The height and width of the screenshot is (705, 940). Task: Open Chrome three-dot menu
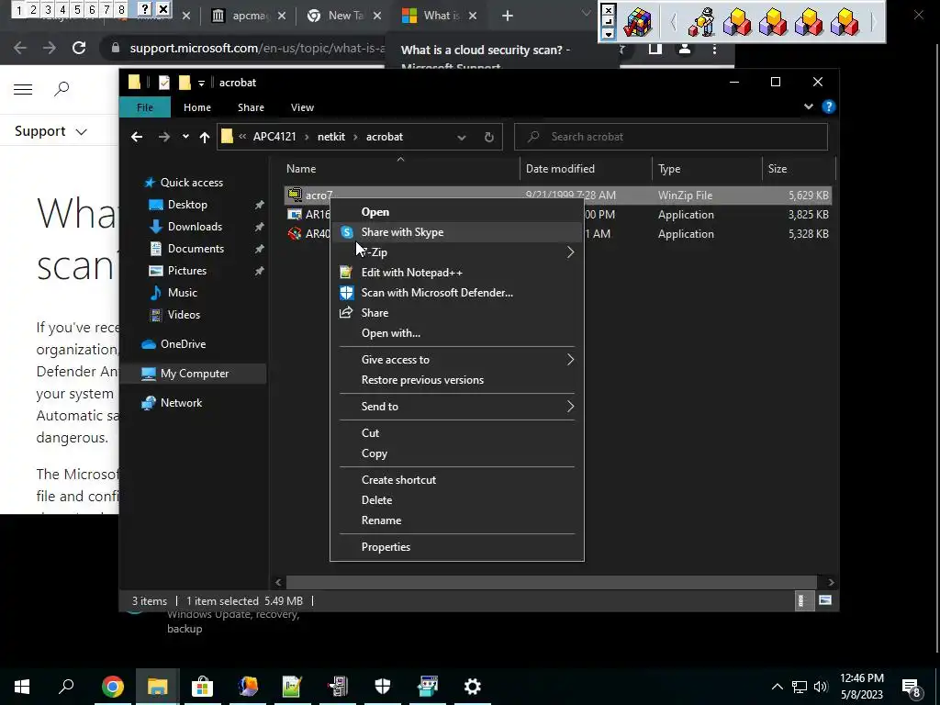point(714,50)
